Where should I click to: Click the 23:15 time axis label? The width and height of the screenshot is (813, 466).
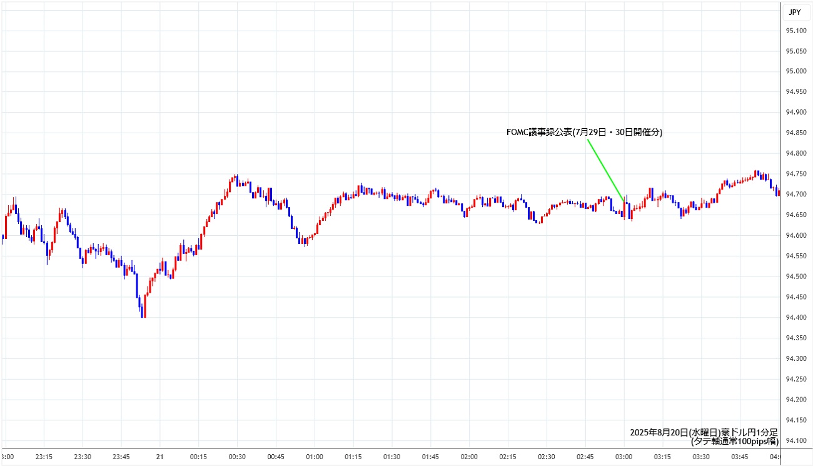tap(44, 457)
